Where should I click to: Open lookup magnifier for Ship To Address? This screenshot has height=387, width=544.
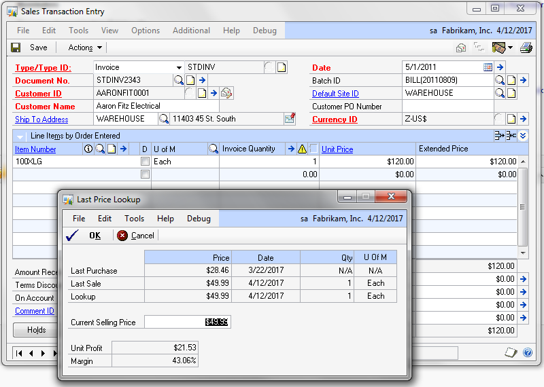tap(163, 119)
